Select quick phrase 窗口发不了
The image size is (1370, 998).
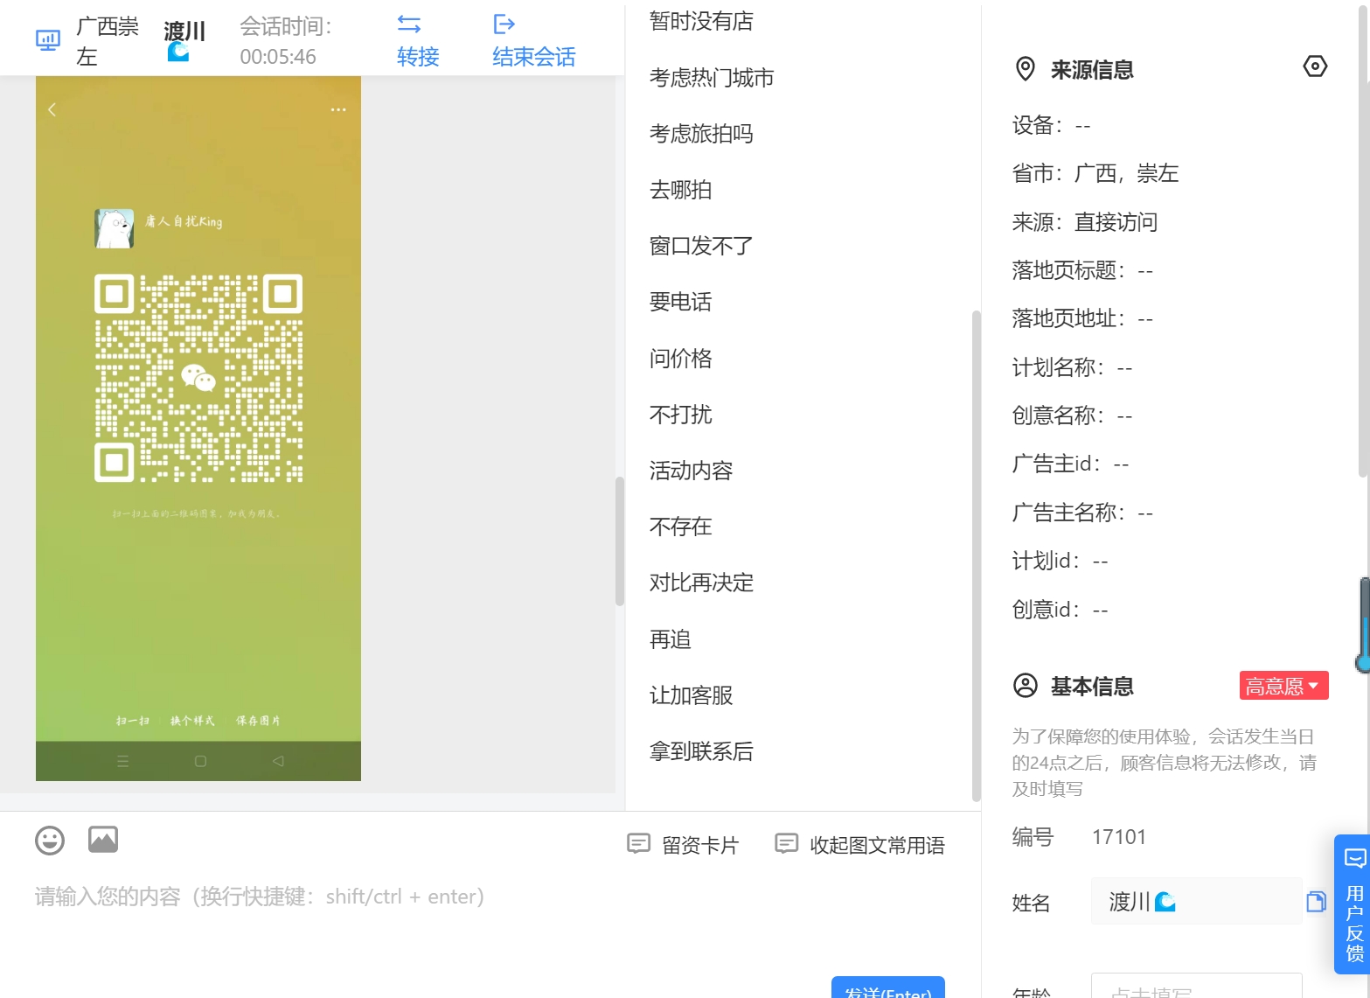[701, 246]
